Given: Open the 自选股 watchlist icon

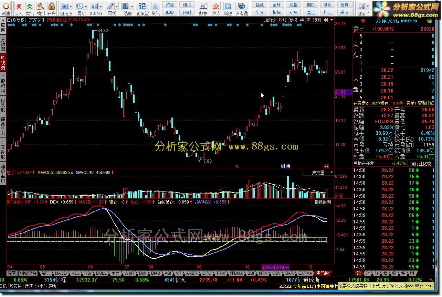Looking at the screenshot, I should coord(64,6).
